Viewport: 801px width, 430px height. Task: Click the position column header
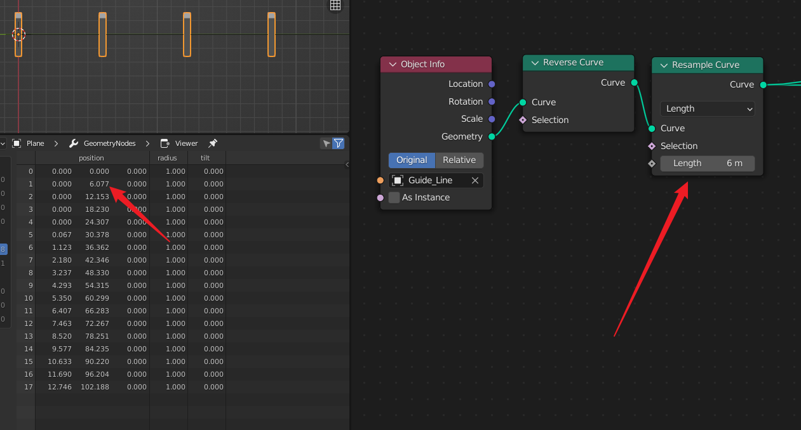click(91, 158)
